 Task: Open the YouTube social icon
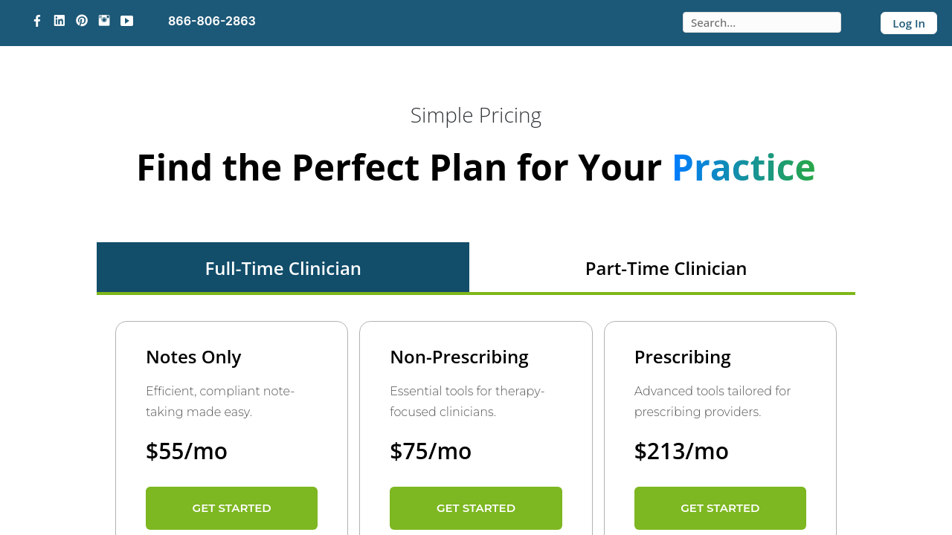[127, 21]
